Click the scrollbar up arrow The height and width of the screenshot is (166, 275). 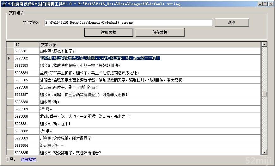265,44
